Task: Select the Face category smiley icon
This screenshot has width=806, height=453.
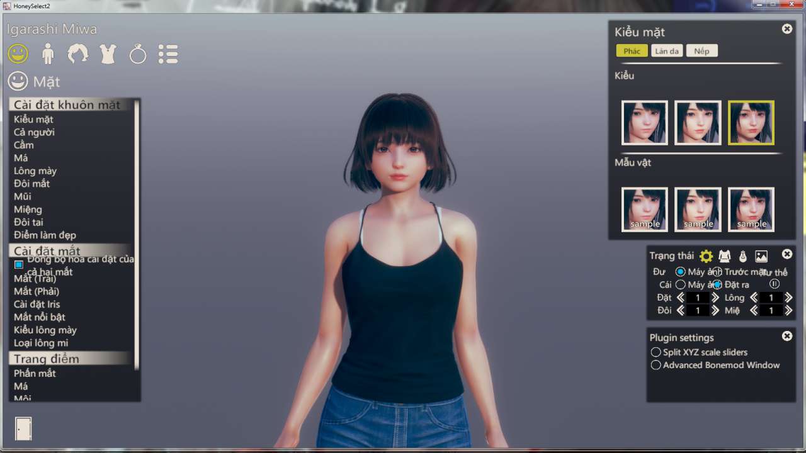Action: (18, 53)
